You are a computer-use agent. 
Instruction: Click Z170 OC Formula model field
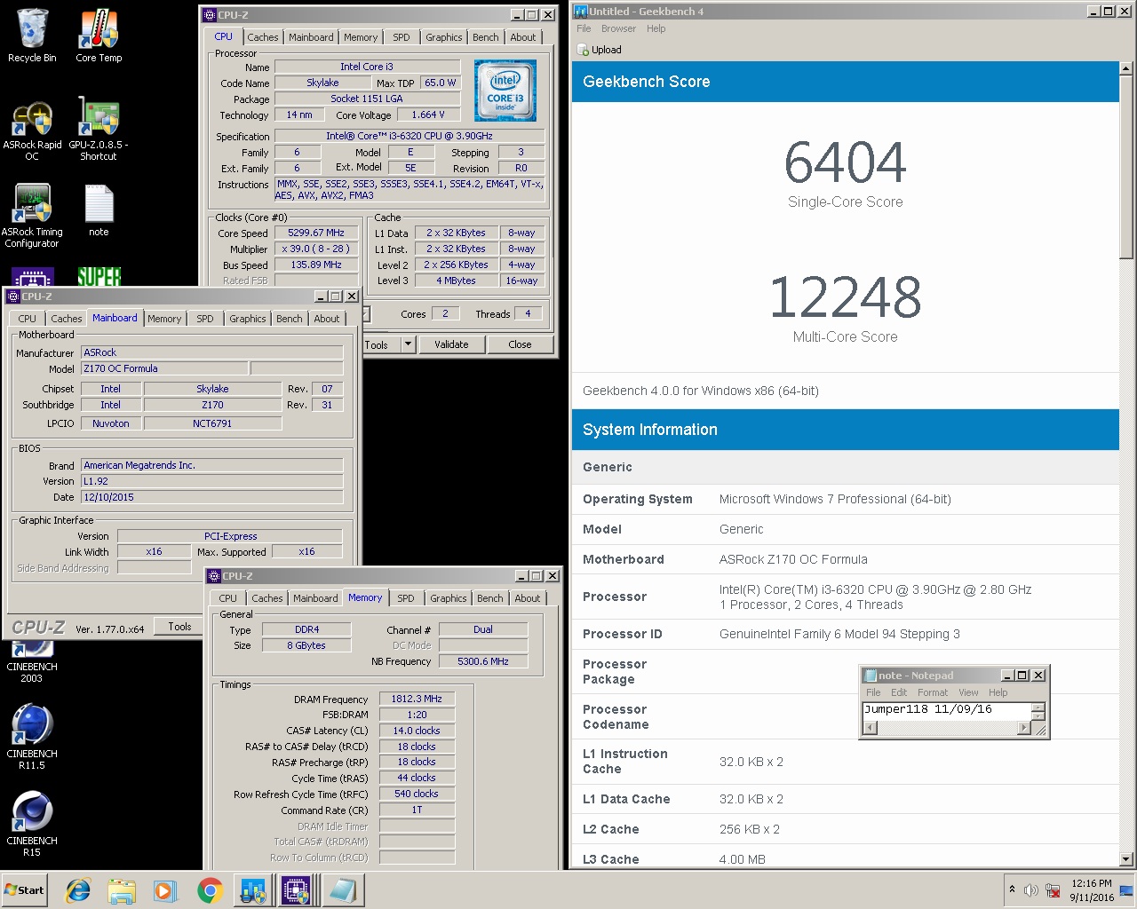164,368
